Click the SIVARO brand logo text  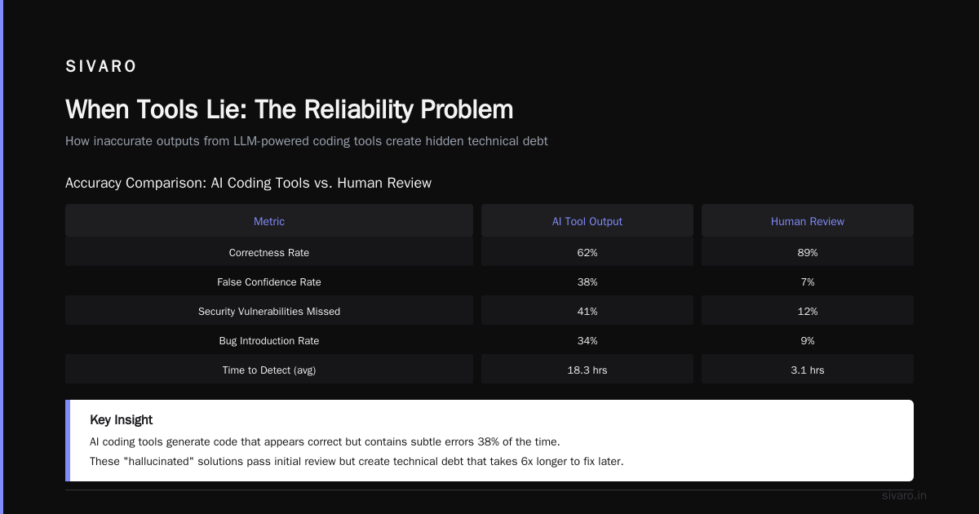point(101,67)
